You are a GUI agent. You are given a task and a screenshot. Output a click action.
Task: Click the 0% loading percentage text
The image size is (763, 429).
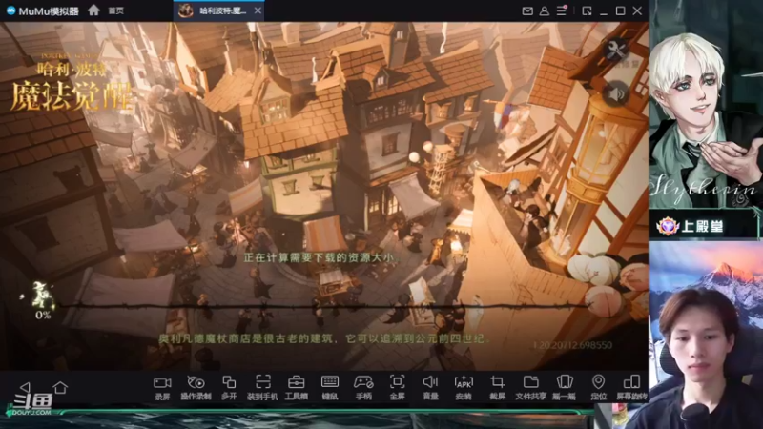coord(43,316)
